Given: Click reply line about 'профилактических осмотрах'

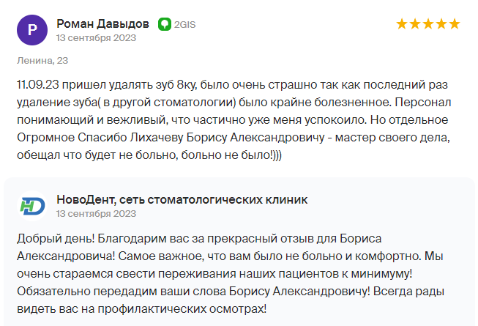Looking at the screenshot, I should (x=142, y=309).
